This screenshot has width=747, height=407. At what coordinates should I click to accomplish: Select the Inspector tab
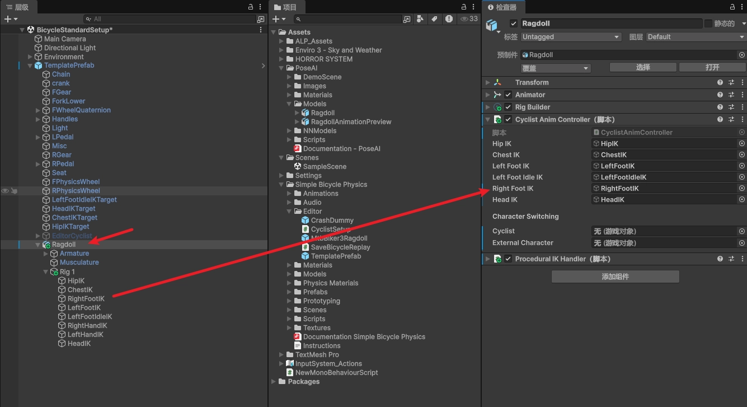click(503, 7)
